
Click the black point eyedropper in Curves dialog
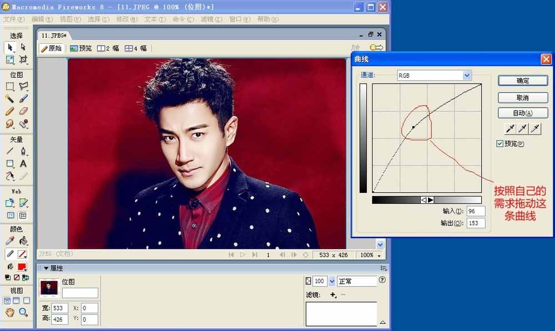(509, 128)
